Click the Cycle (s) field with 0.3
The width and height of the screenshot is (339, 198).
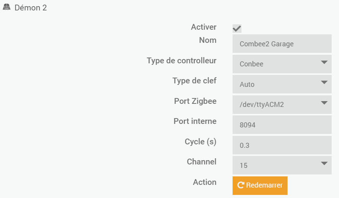pos(282,145)
